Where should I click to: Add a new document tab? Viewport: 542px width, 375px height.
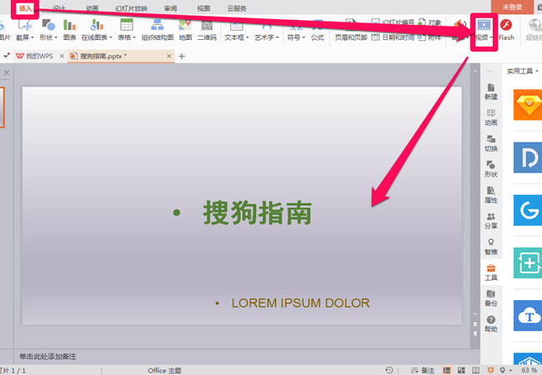click(182, 56)
